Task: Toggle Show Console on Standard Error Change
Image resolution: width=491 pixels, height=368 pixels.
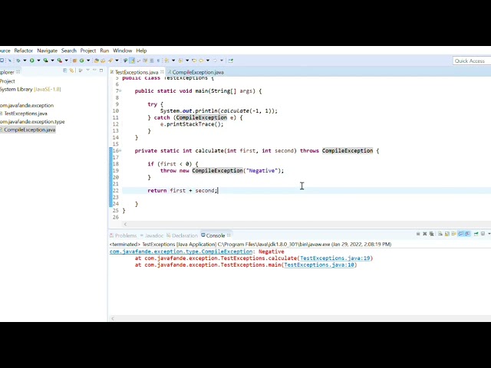Action: pos(467,234)
